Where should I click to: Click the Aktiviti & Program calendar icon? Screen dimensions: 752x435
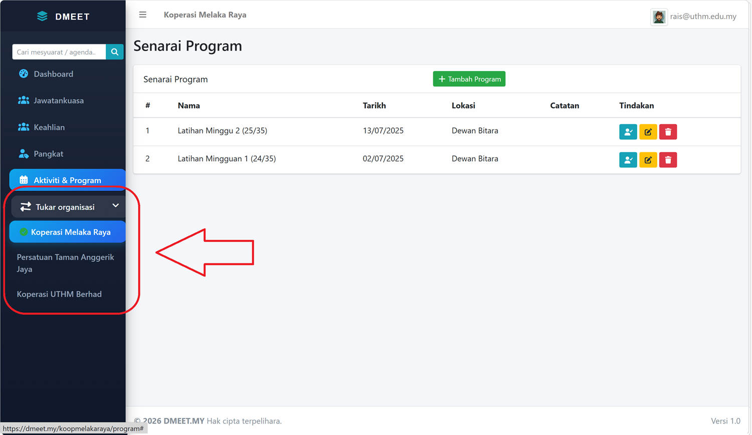[24, 180]
